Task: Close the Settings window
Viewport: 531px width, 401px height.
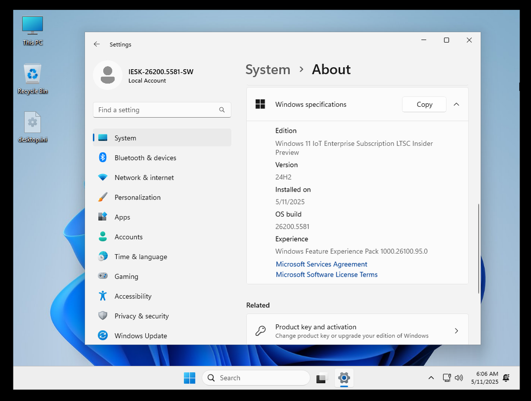Action: click(469, 40)
